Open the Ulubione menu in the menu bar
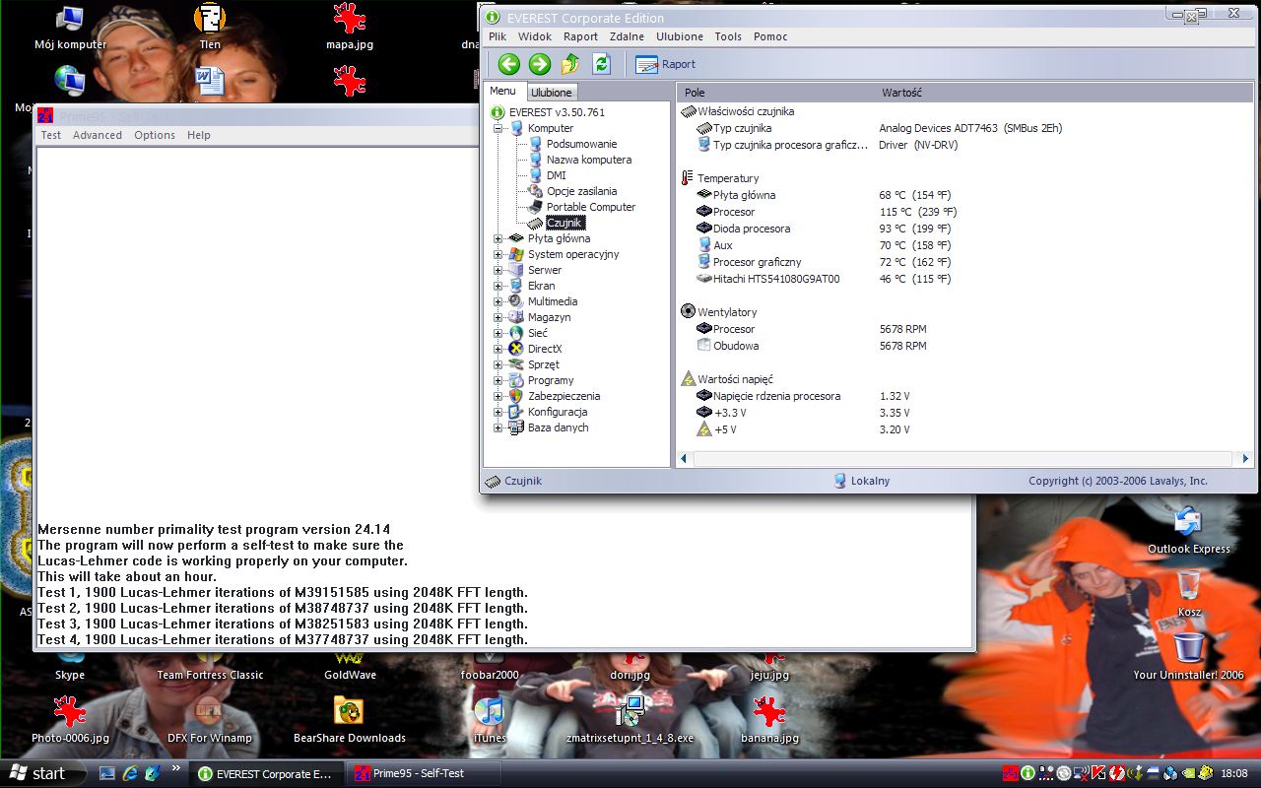This screenshot has height=788, width=1261. (680, 36)
